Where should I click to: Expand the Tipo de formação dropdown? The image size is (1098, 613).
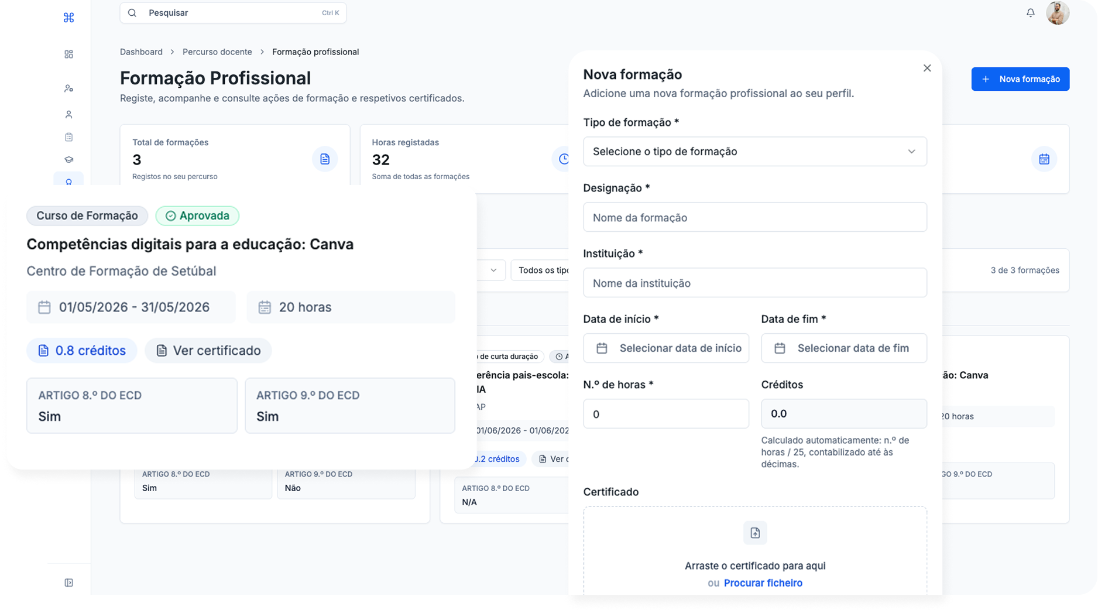[x=755, y=152]
